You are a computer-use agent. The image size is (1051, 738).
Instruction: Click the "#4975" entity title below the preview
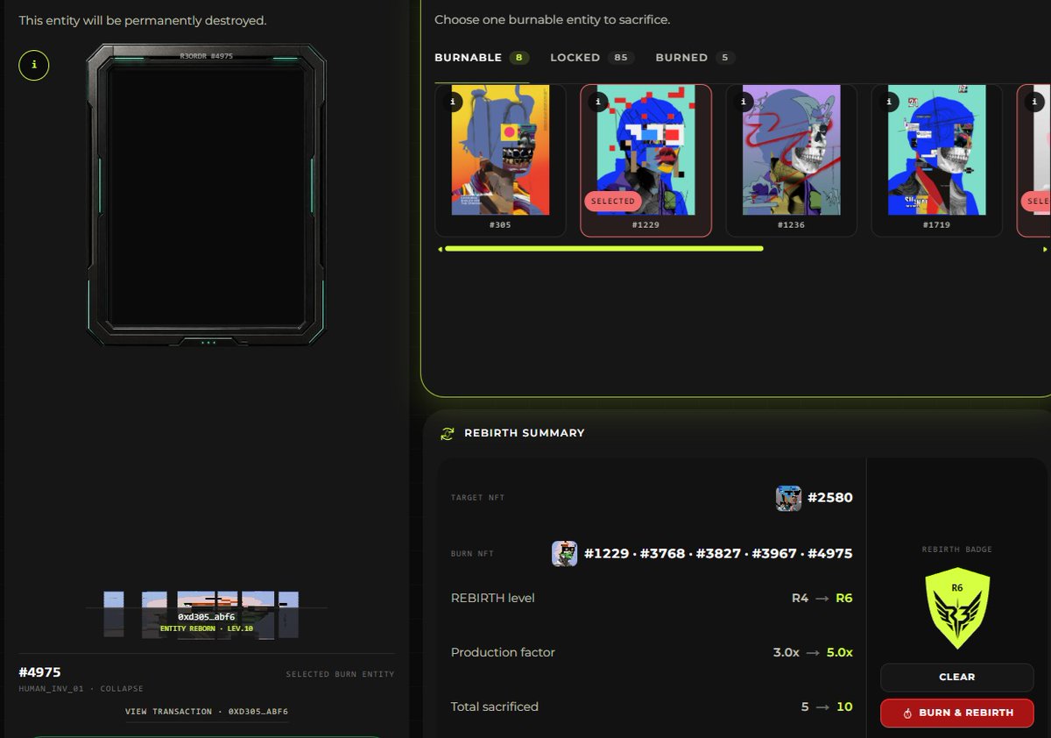[x=40, y=672]
